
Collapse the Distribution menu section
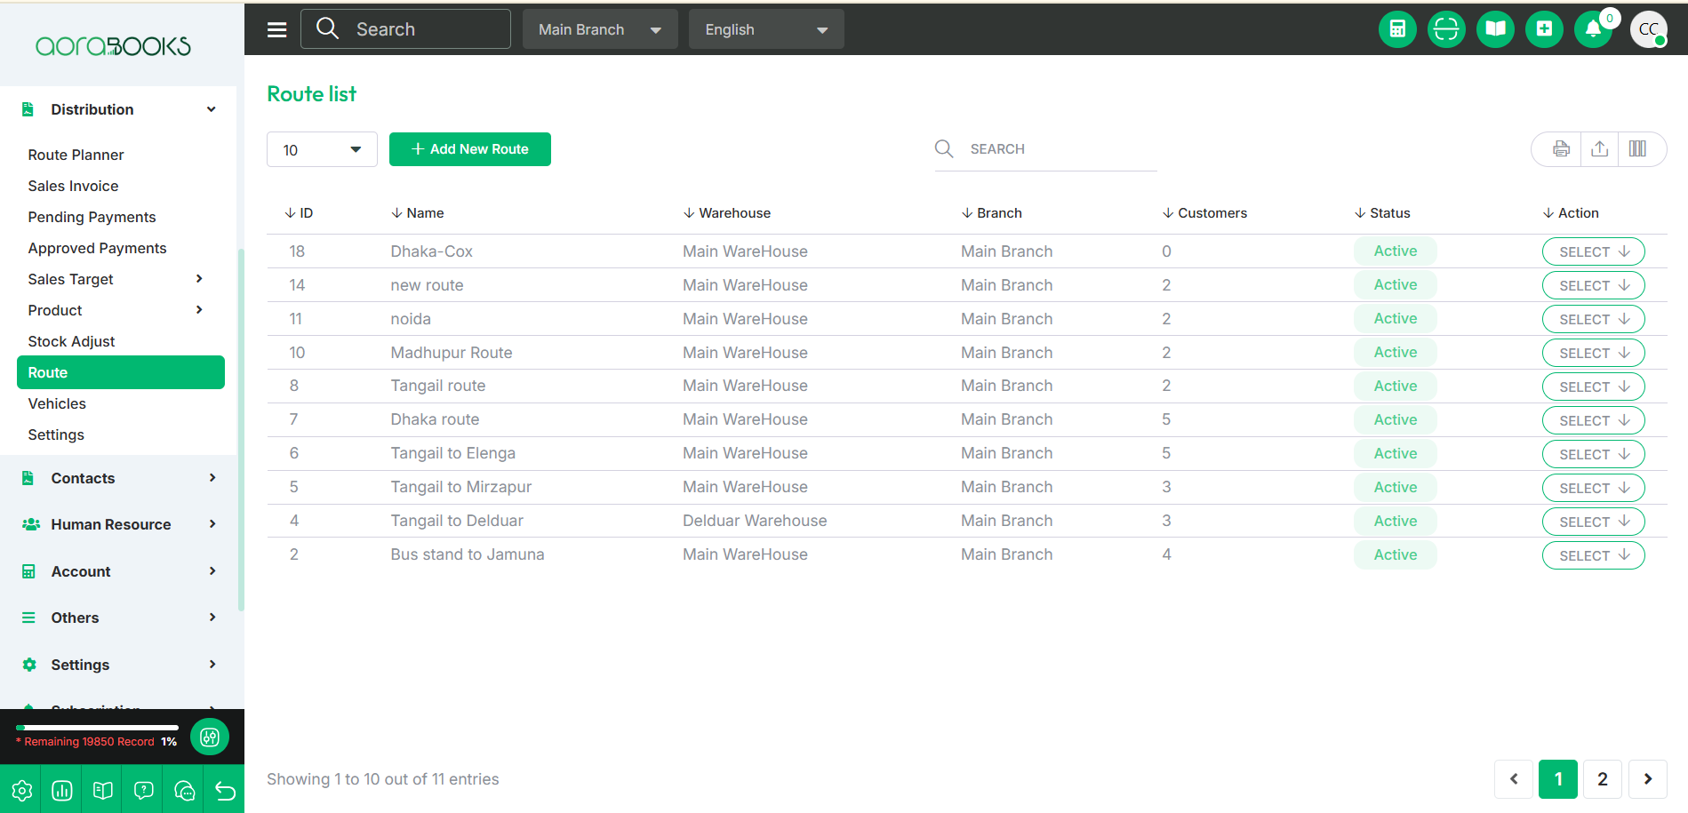[119, 109]
